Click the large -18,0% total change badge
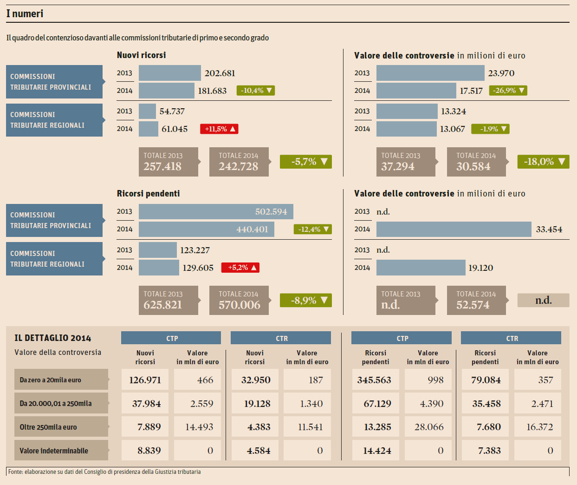Screen dimensions: 577x485 pos(543,162)
